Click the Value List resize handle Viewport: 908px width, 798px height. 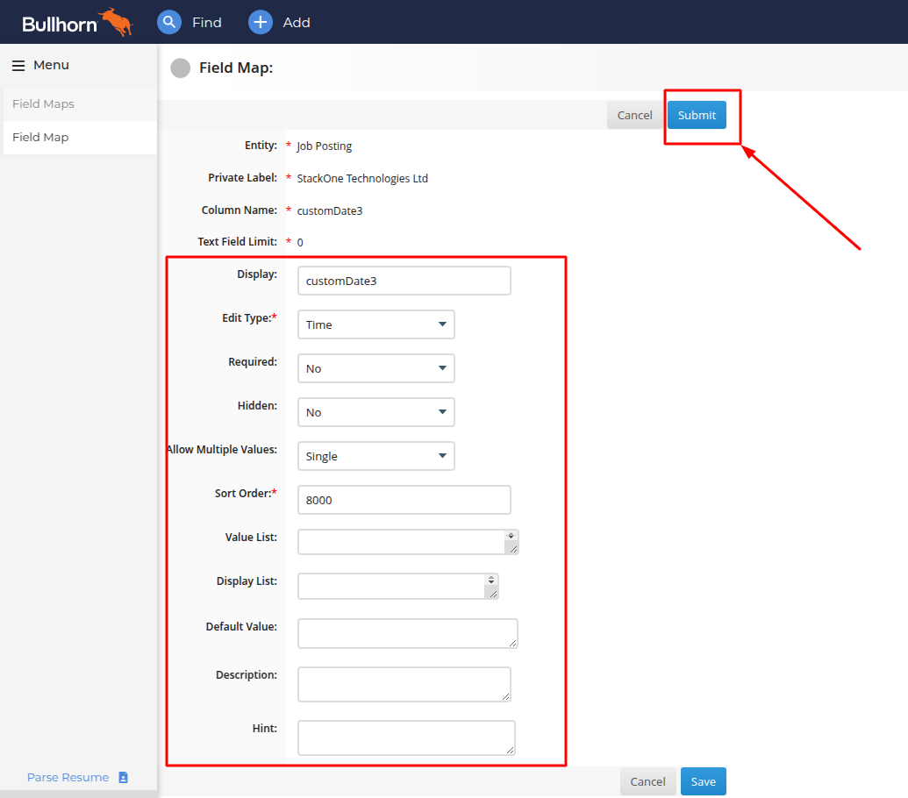(513, 549)
